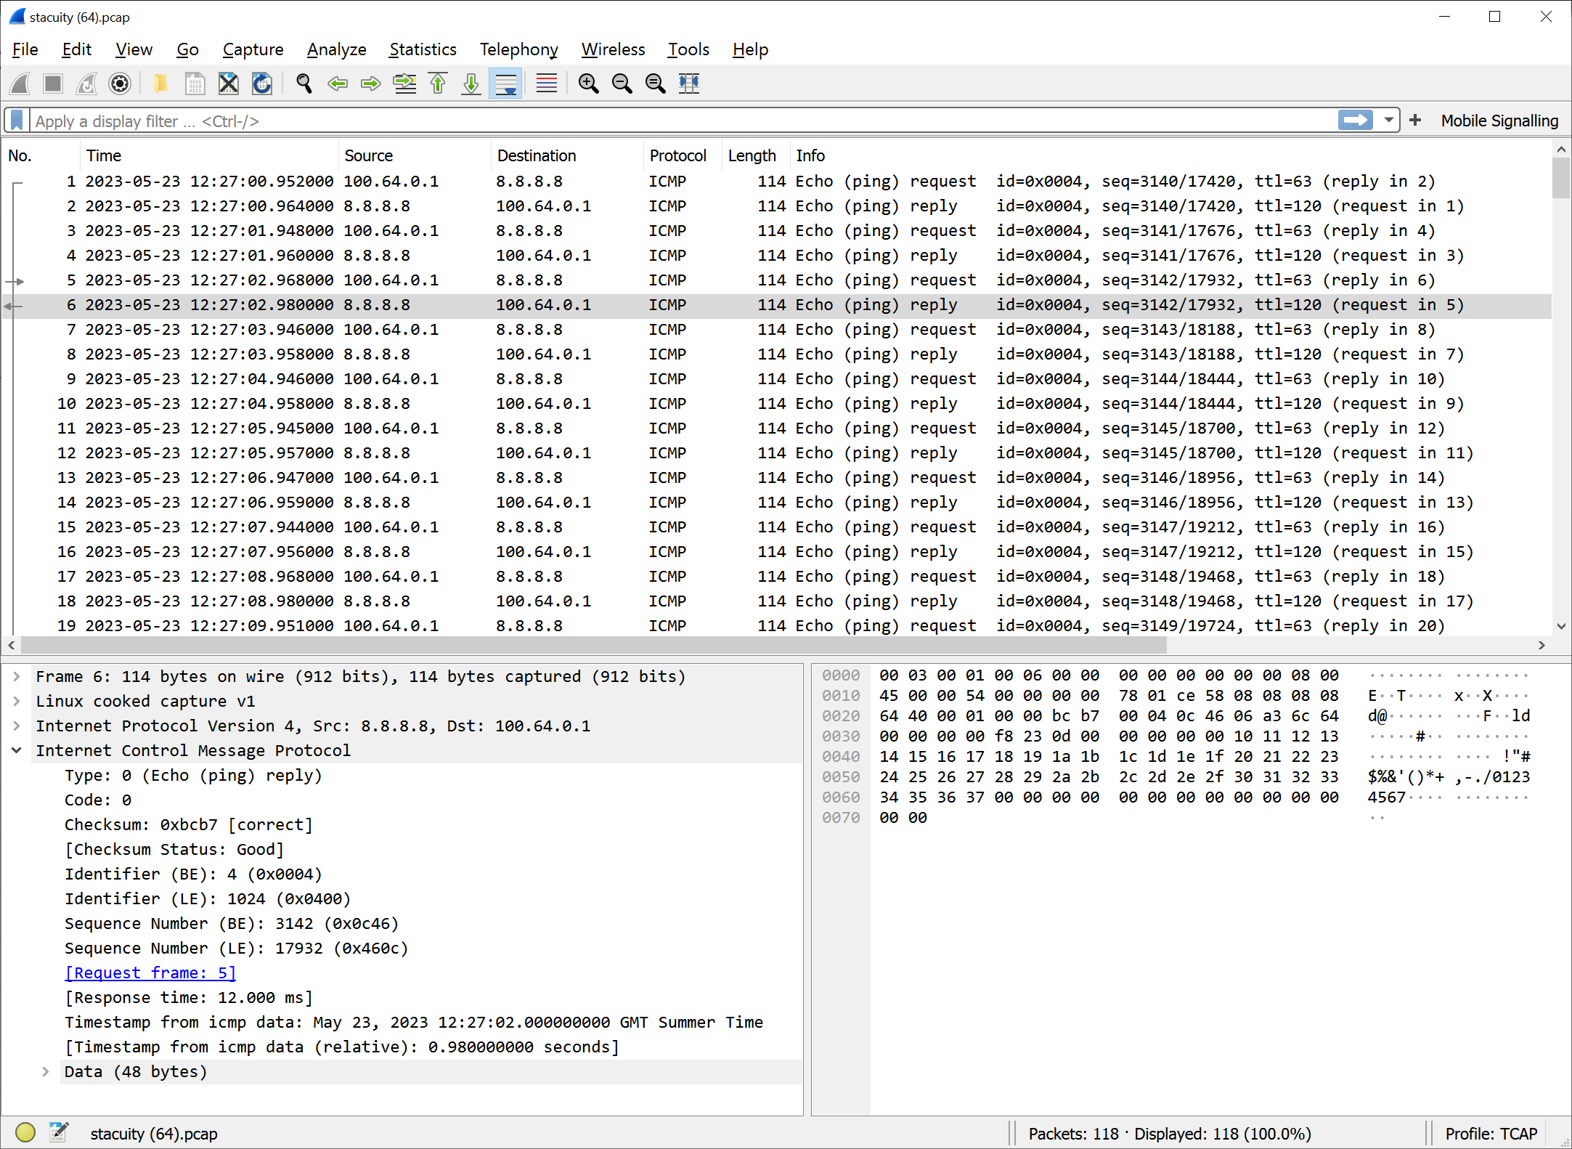The image size is (1572, 1149).
Task: Click the resize columns icon
Action: coord(688,84)
